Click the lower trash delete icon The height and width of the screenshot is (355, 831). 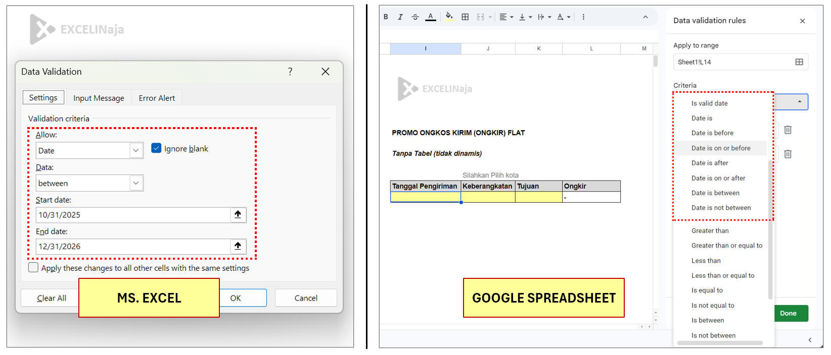(788, 154)
